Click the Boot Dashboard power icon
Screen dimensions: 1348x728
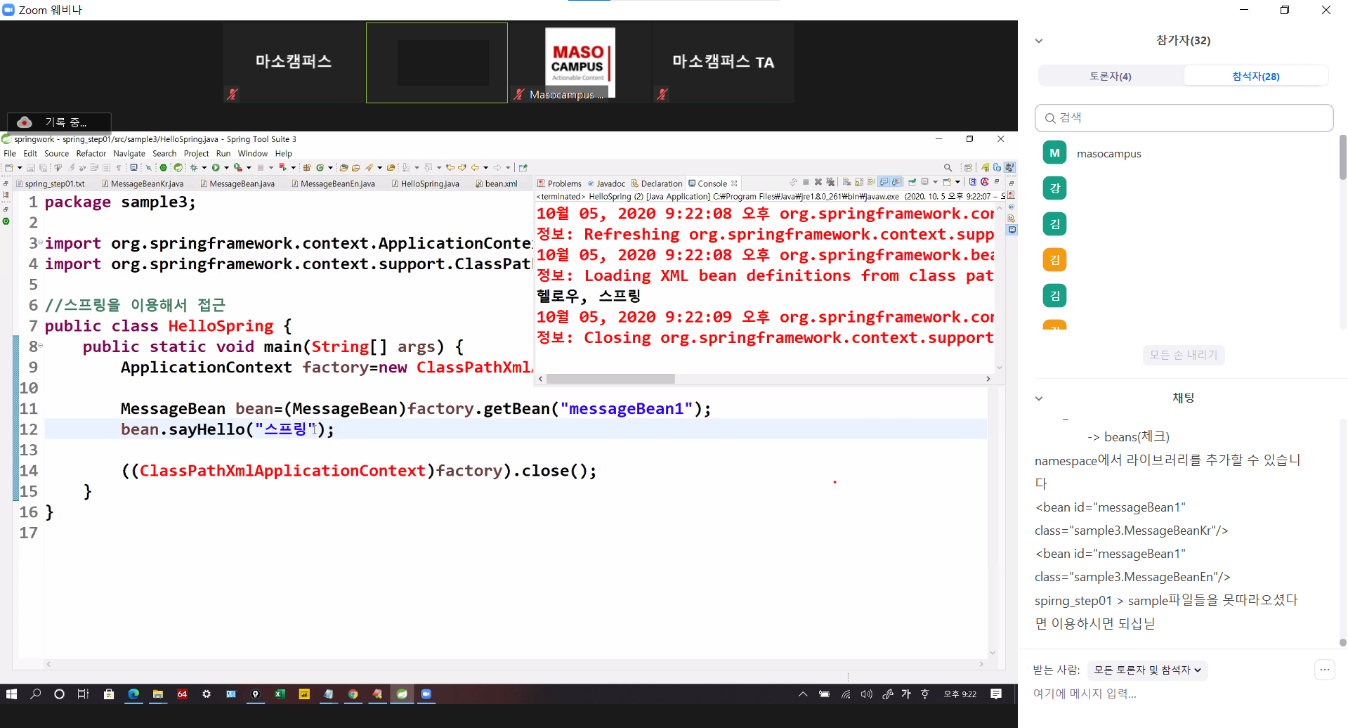[x=163, y=167]
